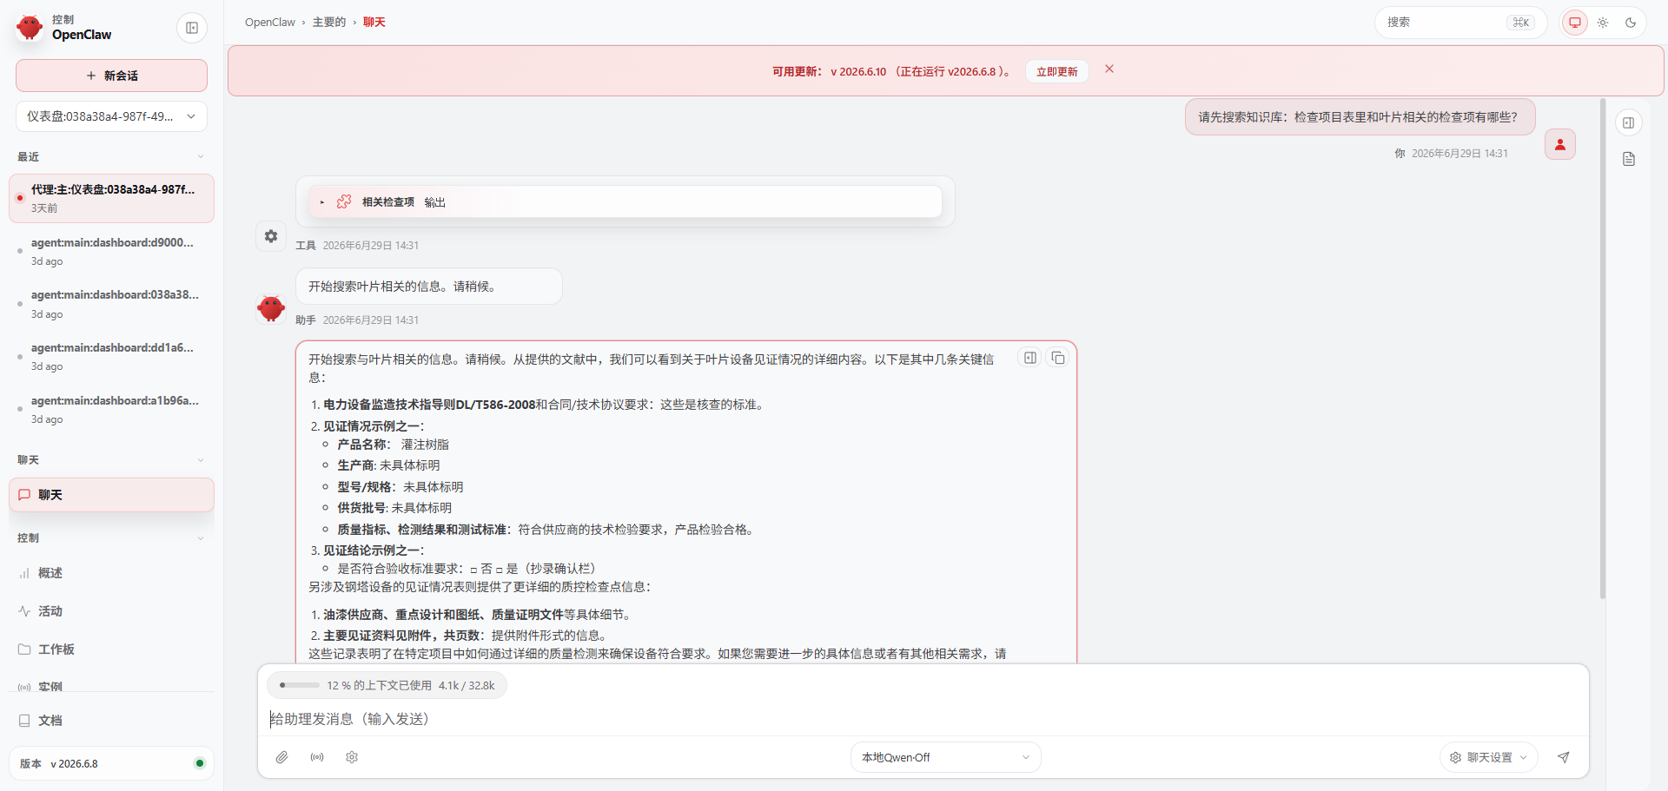Focus the 搜索 search field
This screenshot has width=1668, height=791.
(x=1460, y=23)
